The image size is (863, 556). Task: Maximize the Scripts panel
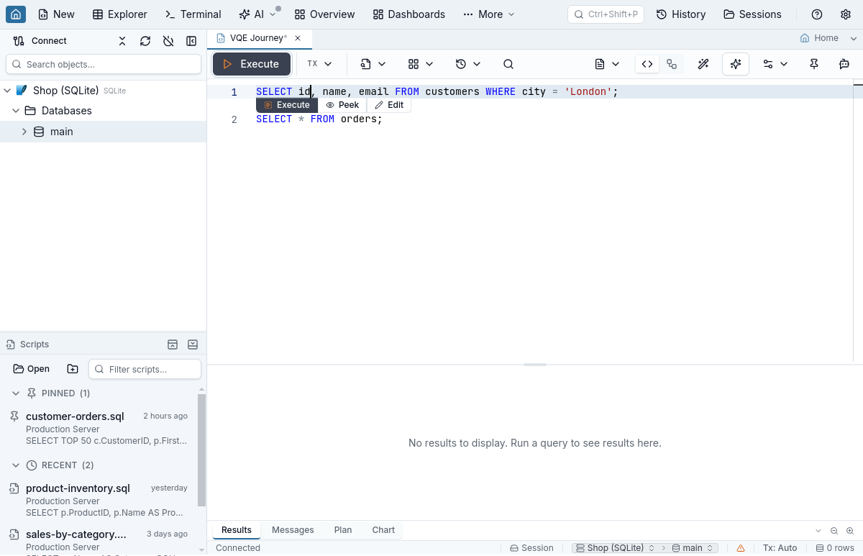coord(173,345)
